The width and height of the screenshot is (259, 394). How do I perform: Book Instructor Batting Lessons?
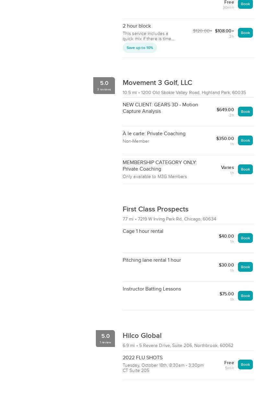(x=245, y=296)
